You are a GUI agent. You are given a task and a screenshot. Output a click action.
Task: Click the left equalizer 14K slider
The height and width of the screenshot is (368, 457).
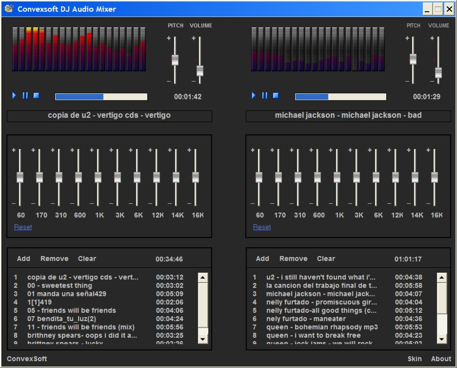click(x=176, y=177)
